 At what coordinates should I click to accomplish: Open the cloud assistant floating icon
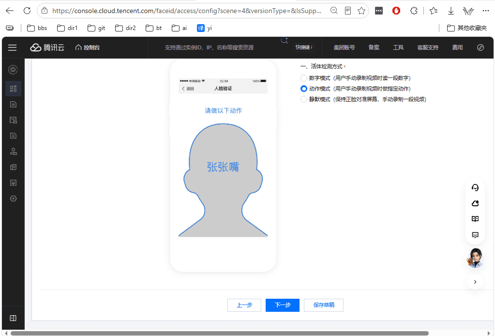point(475,203)
